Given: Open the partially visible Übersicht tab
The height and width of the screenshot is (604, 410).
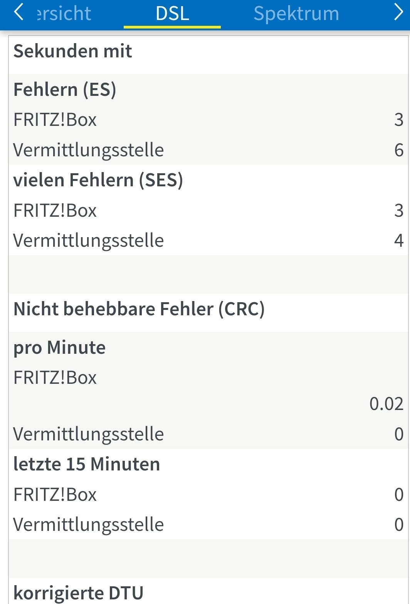Looking at the screenshot, I should (64, 14).
